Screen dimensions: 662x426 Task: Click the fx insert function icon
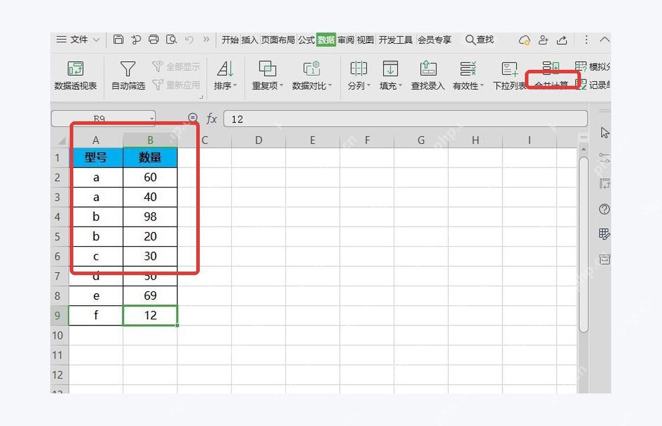click(212, 119)
